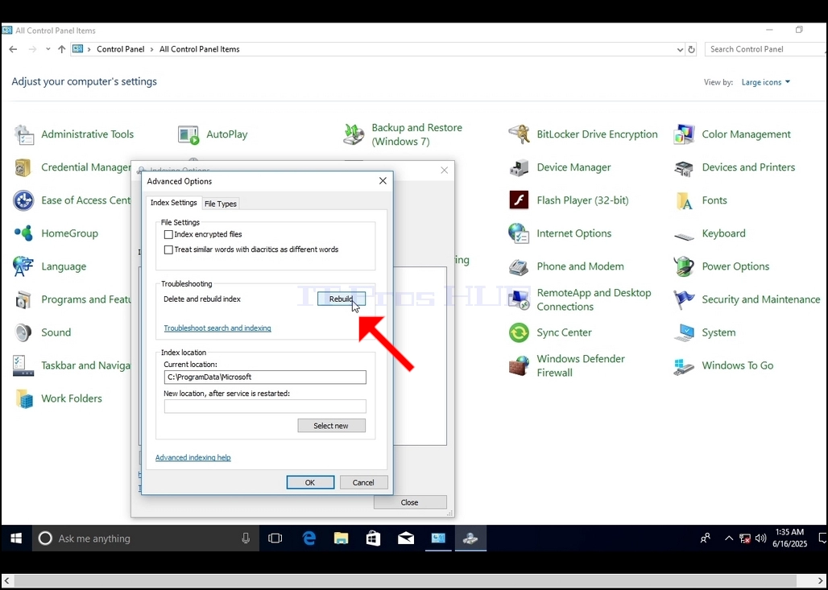
Task: Open the Sound icon
Action: coord(24,332)
